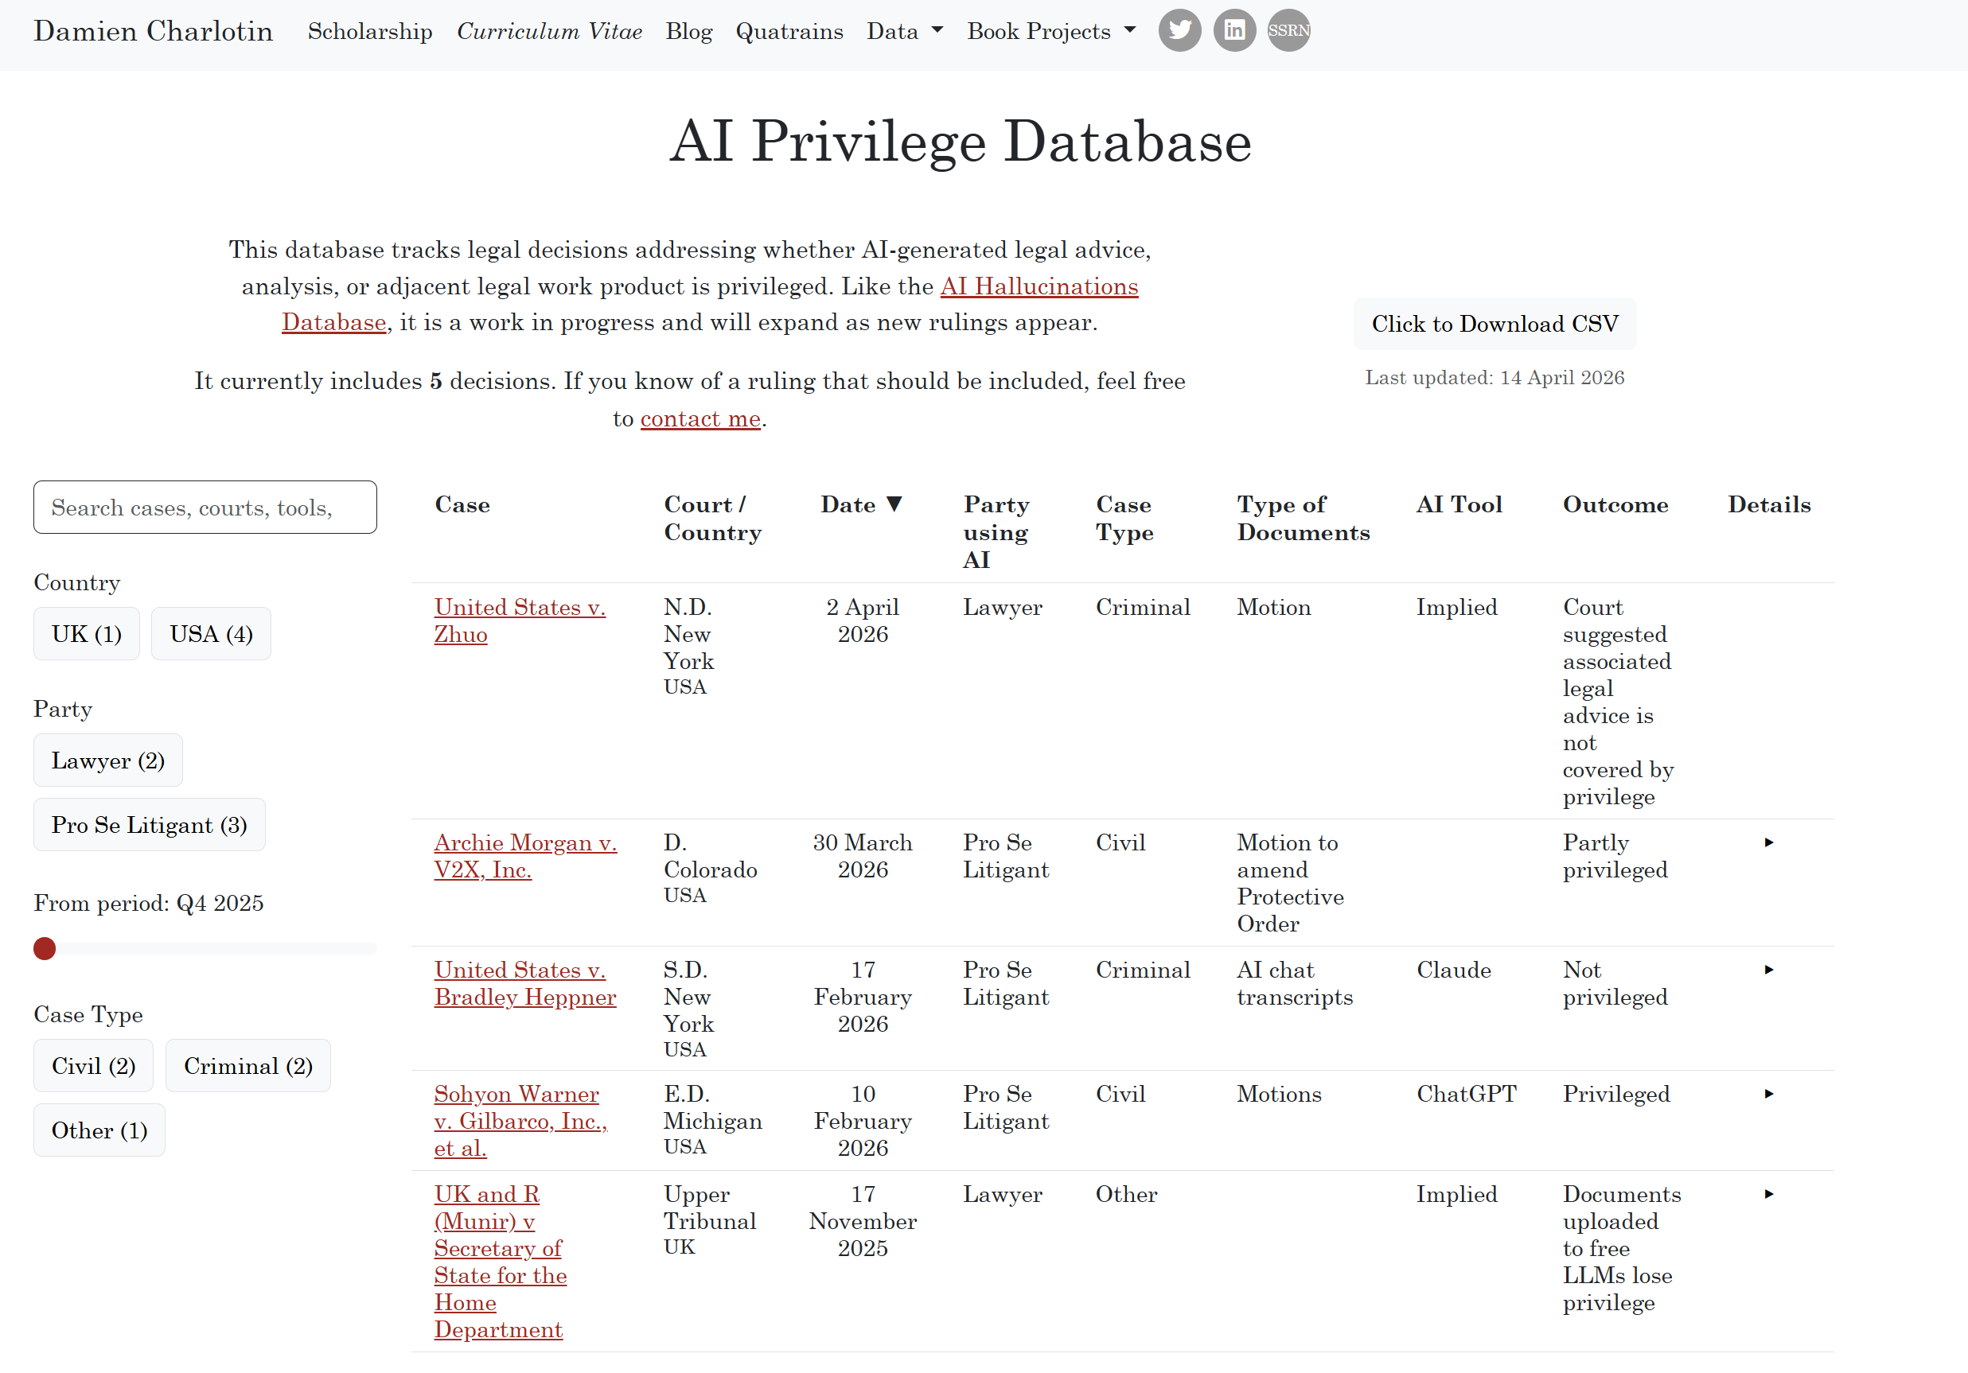Focus the search cases input field
The image size is (1968, 1373).
pos(205,508)
